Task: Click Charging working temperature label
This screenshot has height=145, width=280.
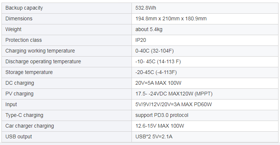Action: [x=40, y=51]
